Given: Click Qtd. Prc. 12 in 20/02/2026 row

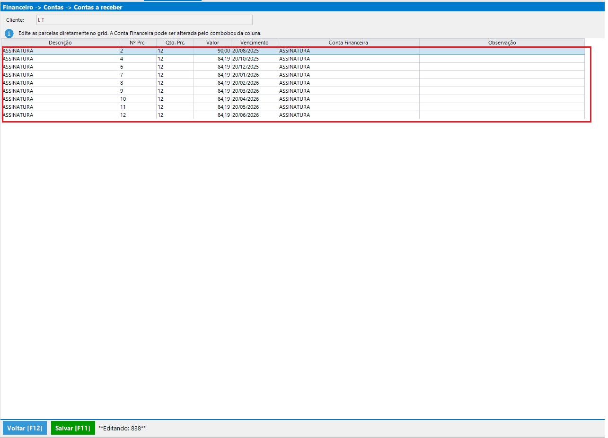Looking at the screenshot, I should [x=175, y=83].
